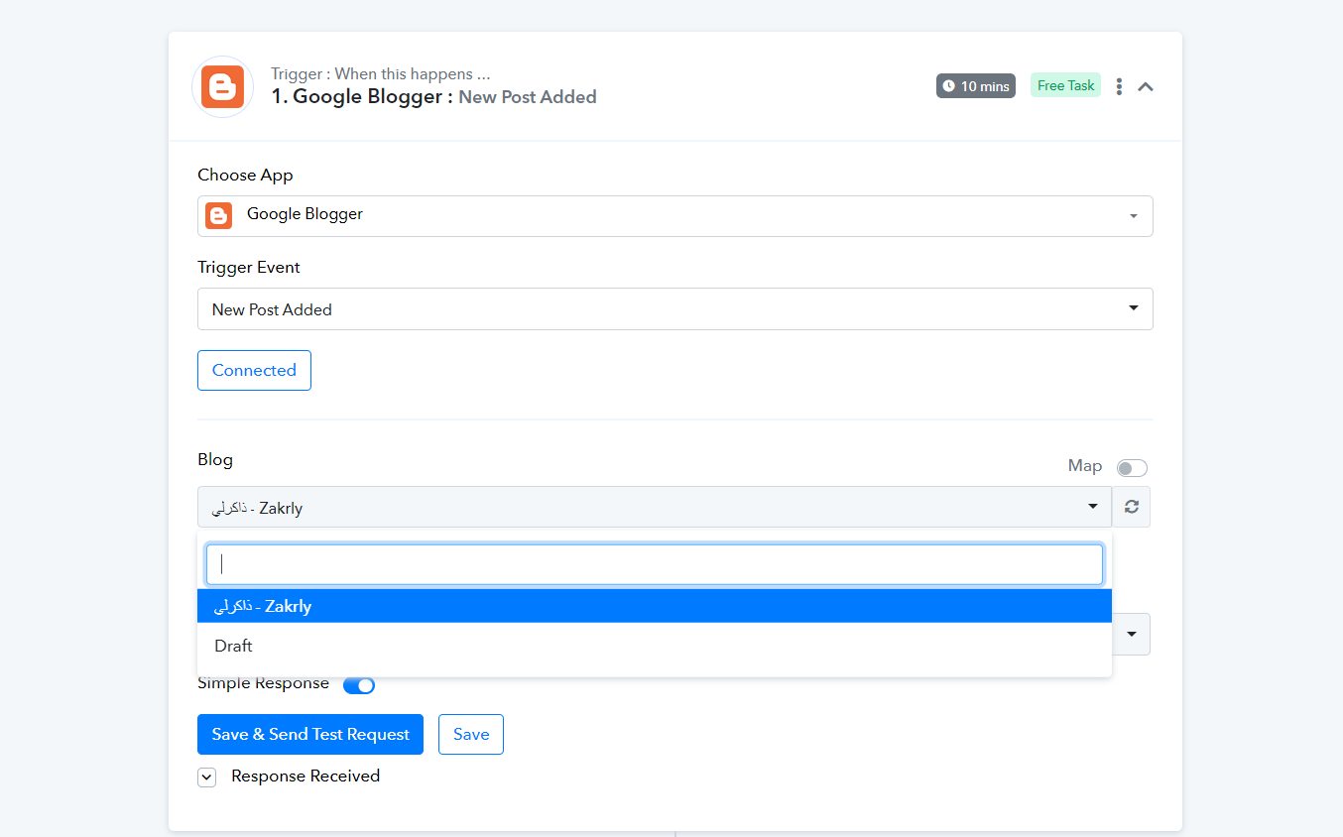Collapse the trigger step with chevron
Image resolution: width=1343 pixels, height=837 pixels.
pyautogui.click(x=1146, y=86)
